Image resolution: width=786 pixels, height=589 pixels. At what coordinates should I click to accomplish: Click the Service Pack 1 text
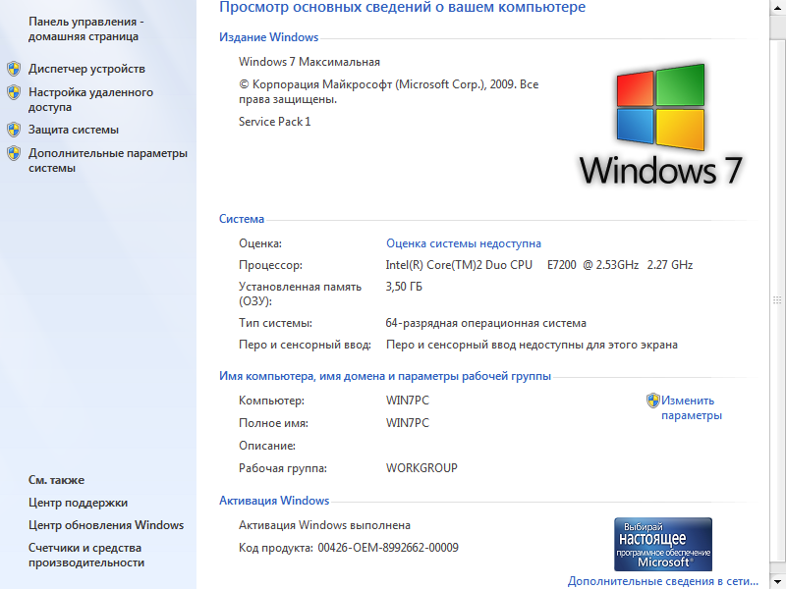coord(275,122)
